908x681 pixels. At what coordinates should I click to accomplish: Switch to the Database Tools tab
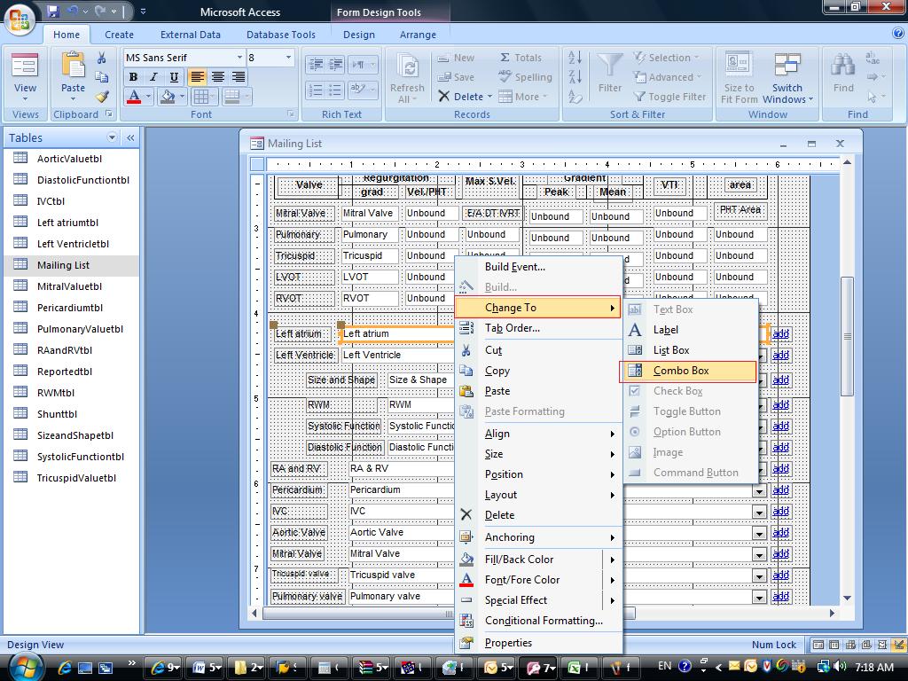pos(281,35)
